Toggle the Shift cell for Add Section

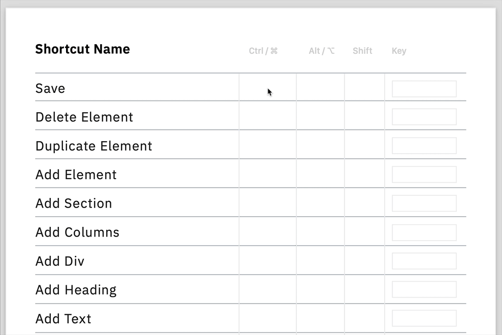(x=365, y=202)
